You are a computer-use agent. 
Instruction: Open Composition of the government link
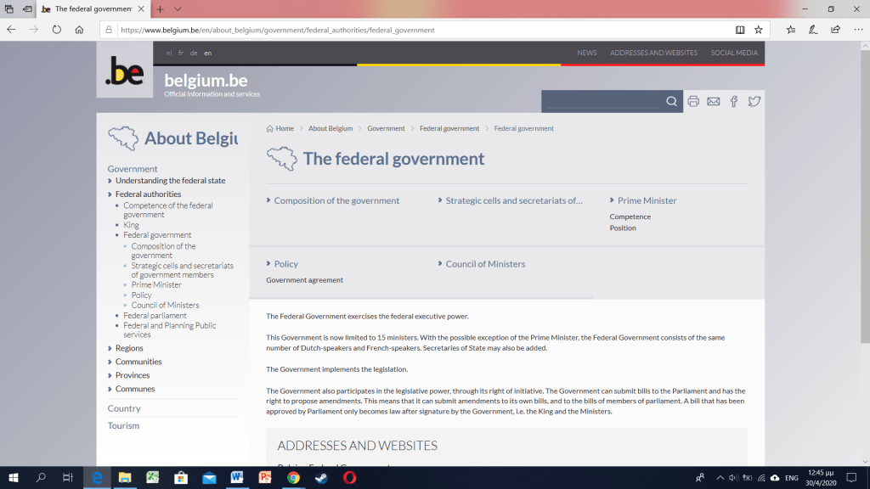pyautogui.click(x=336, y=201)
